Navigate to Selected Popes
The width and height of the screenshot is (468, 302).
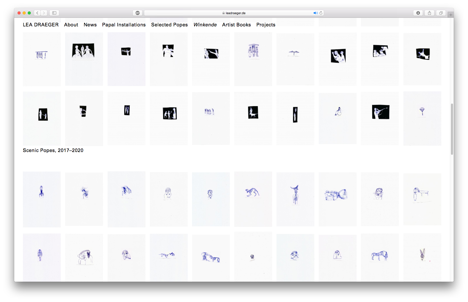click(x=169, y=25)
